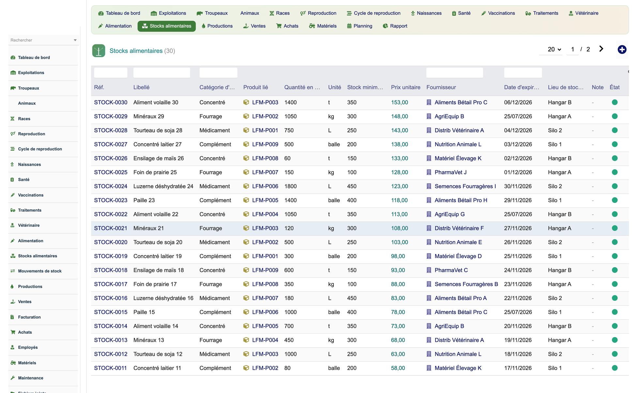
Task: Click 'Luzerne déshydratée 24' label cell
Action: tap(163, 186)
